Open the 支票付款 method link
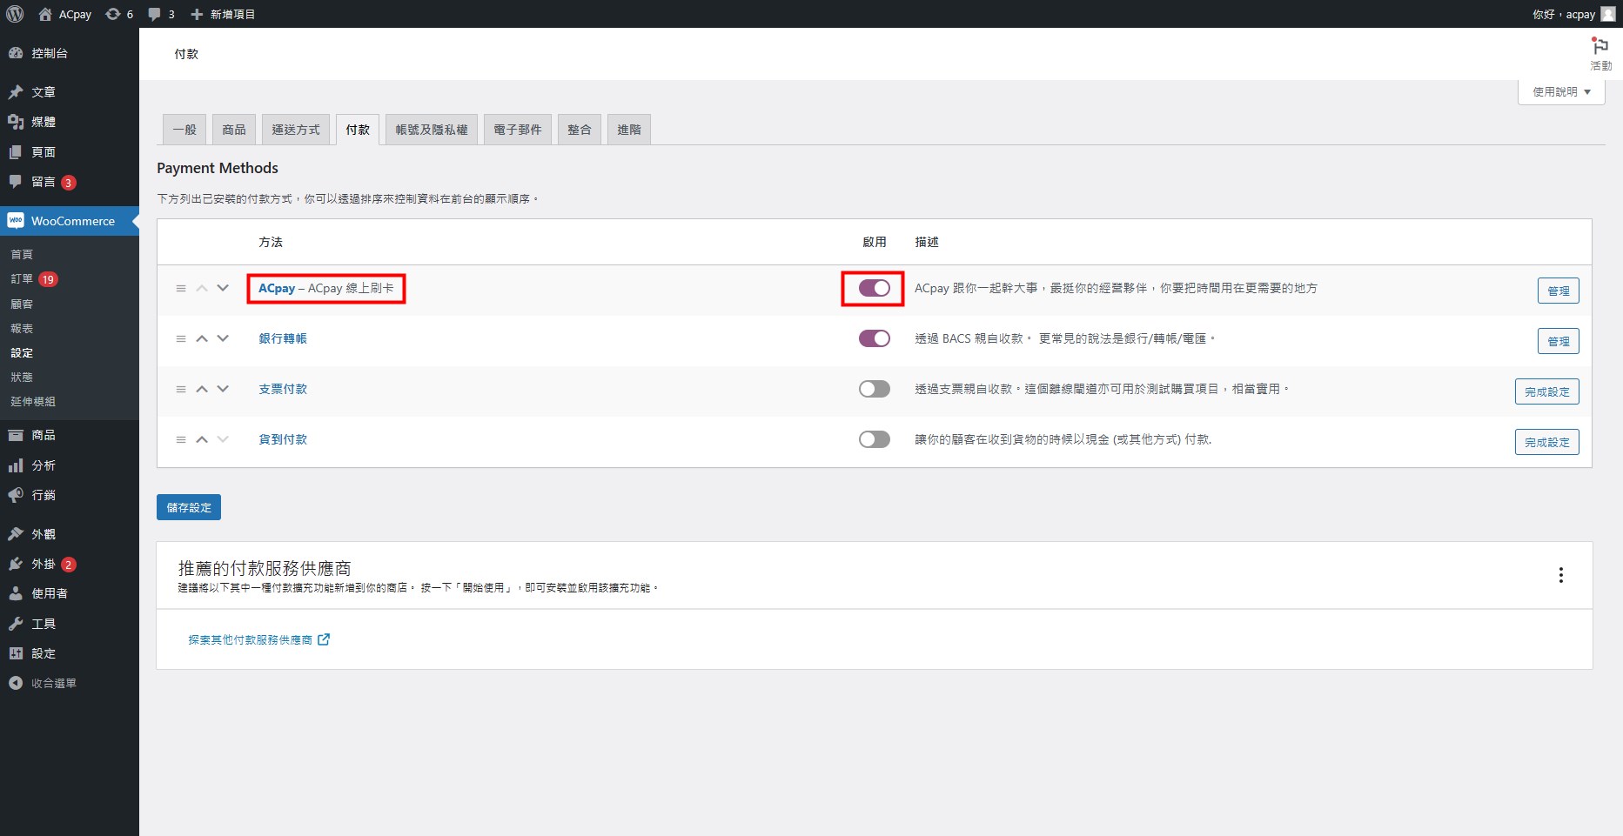 283,389
